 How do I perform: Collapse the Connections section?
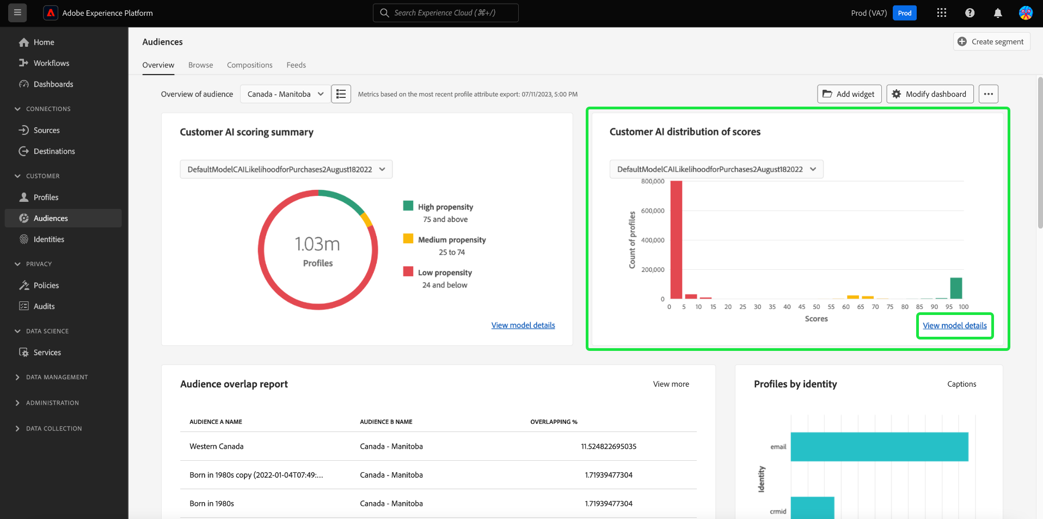pyautogui.click(x=17, y=109)
